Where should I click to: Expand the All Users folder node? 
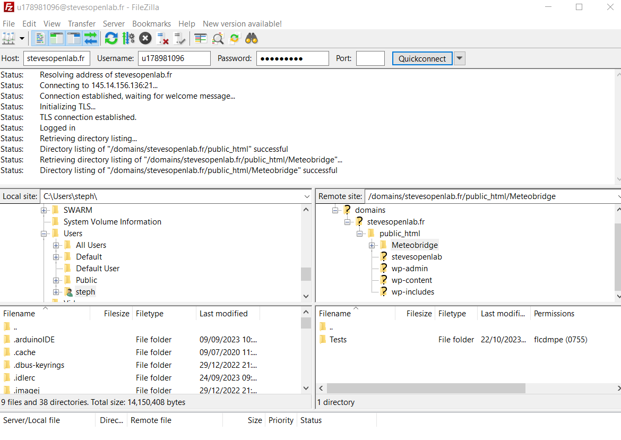(56, 246)
